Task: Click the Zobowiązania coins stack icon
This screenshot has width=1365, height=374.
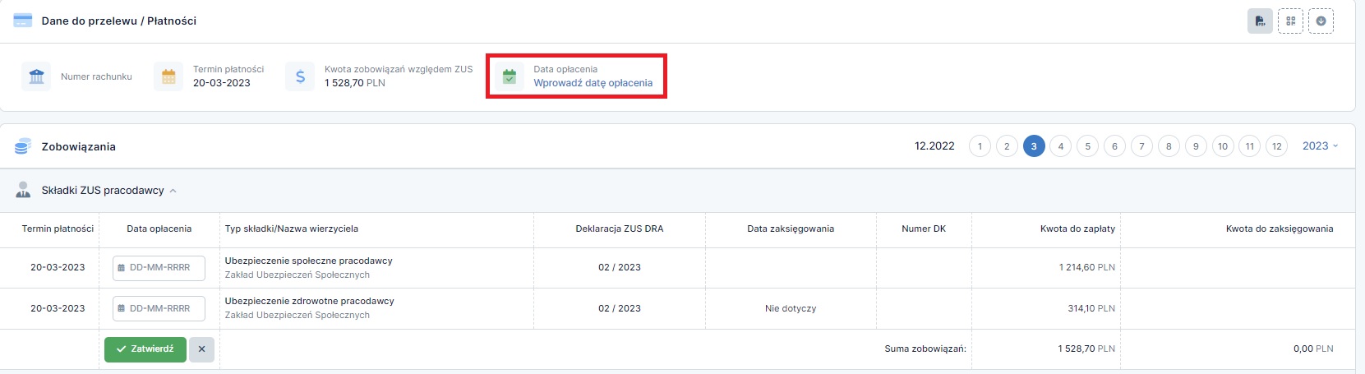Action: (23, 146)
